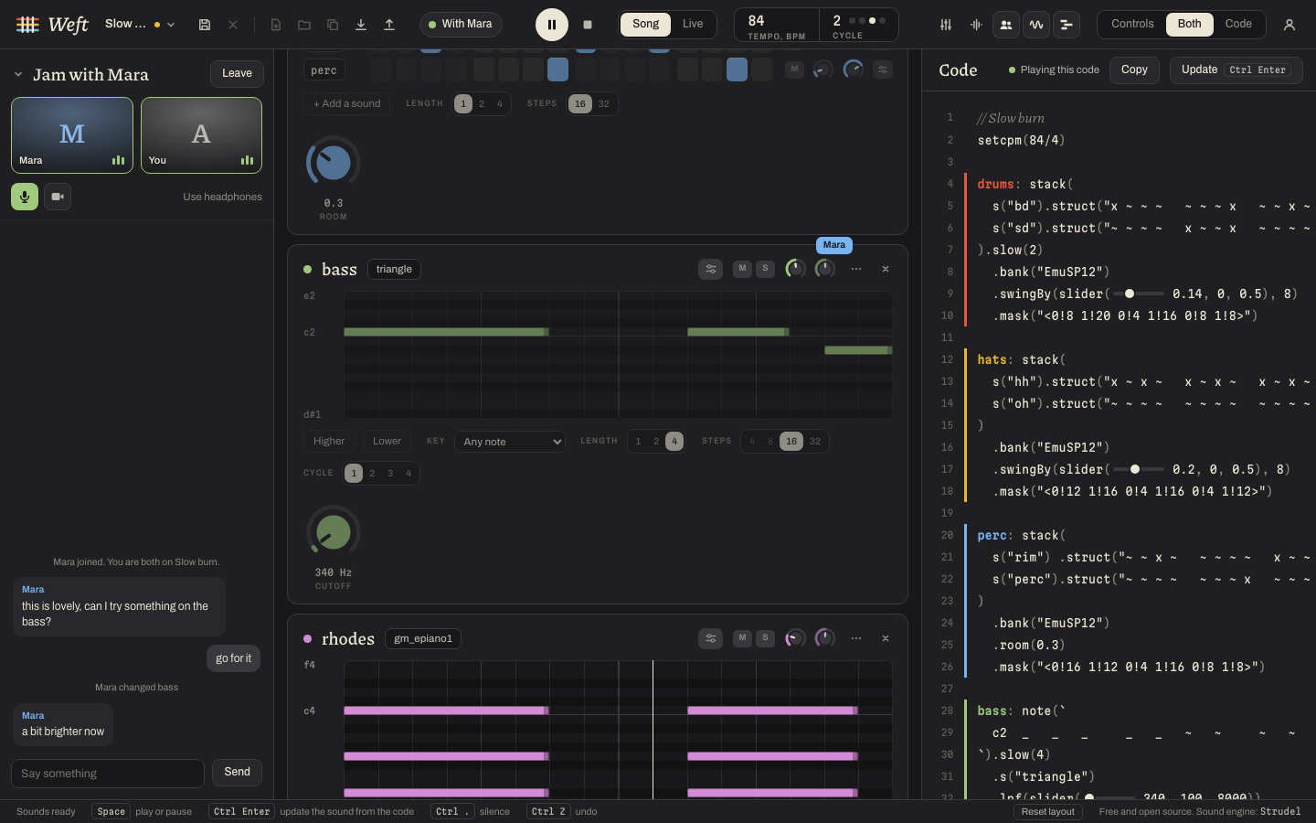Screen dimensions: 1316x823
Task: Open the rhodes track three-dot menu
Action: coord(856,638)
